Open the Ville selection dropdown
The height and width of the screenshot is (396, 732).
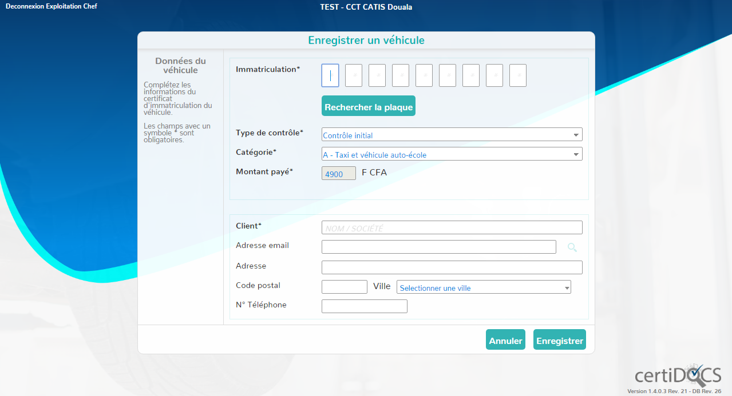[484, 287]
